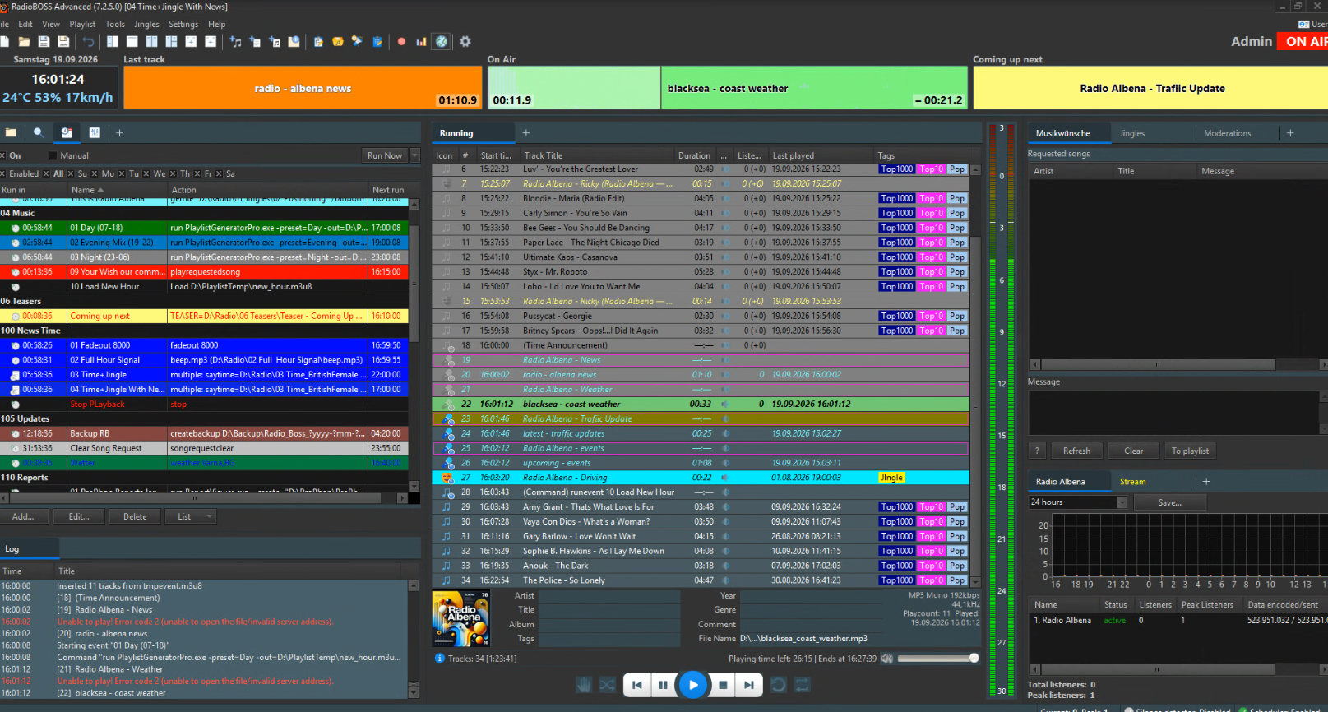Refresh the requested songs list

pos(1076,451)
